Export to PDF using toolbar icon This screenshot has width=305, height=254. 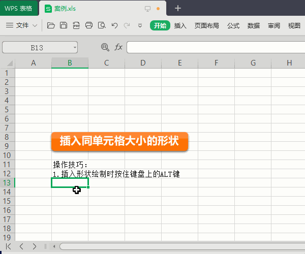(x=76, y=25)
